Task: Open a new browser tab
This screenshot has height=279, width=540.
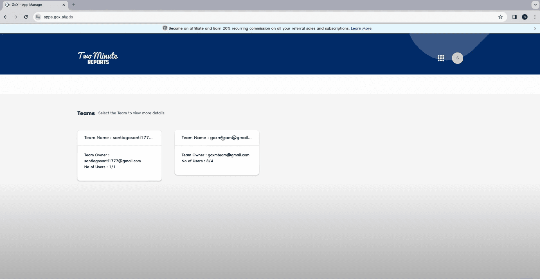Action: coord(74,5)
